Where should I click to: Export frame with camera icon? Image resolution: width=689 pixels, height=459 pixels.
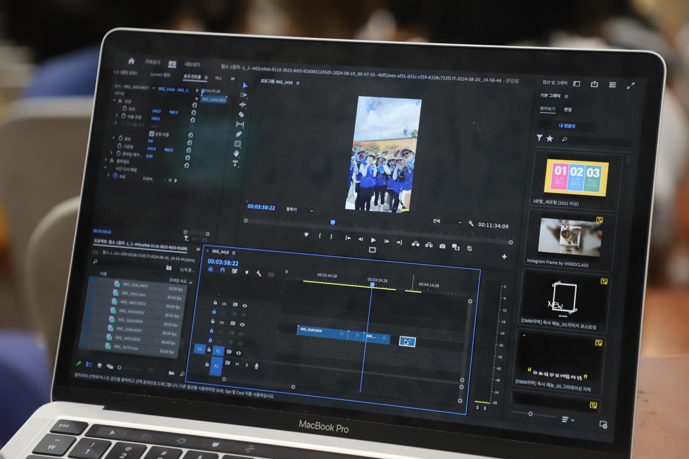click(442, 246)
